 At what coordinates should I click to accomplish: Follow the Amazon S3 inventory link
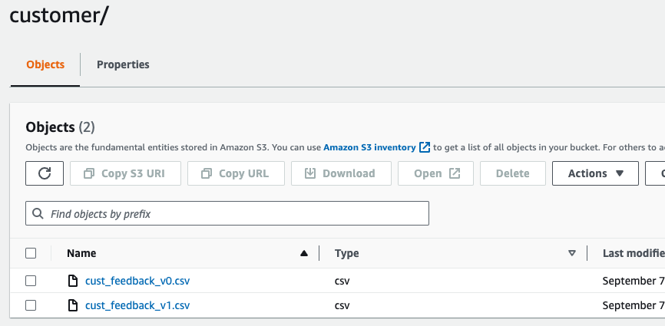(x=370, y=147)
